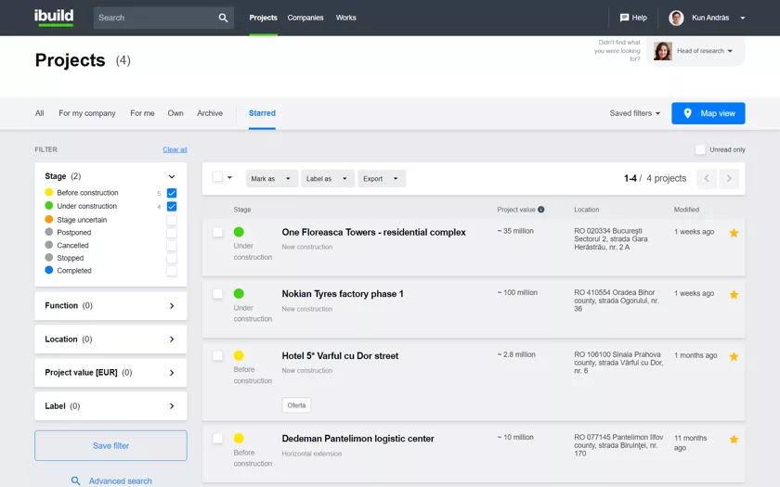This screenshot has height=487, width=780.
Task: Go to next page arrow
Action: coord(729,178)
